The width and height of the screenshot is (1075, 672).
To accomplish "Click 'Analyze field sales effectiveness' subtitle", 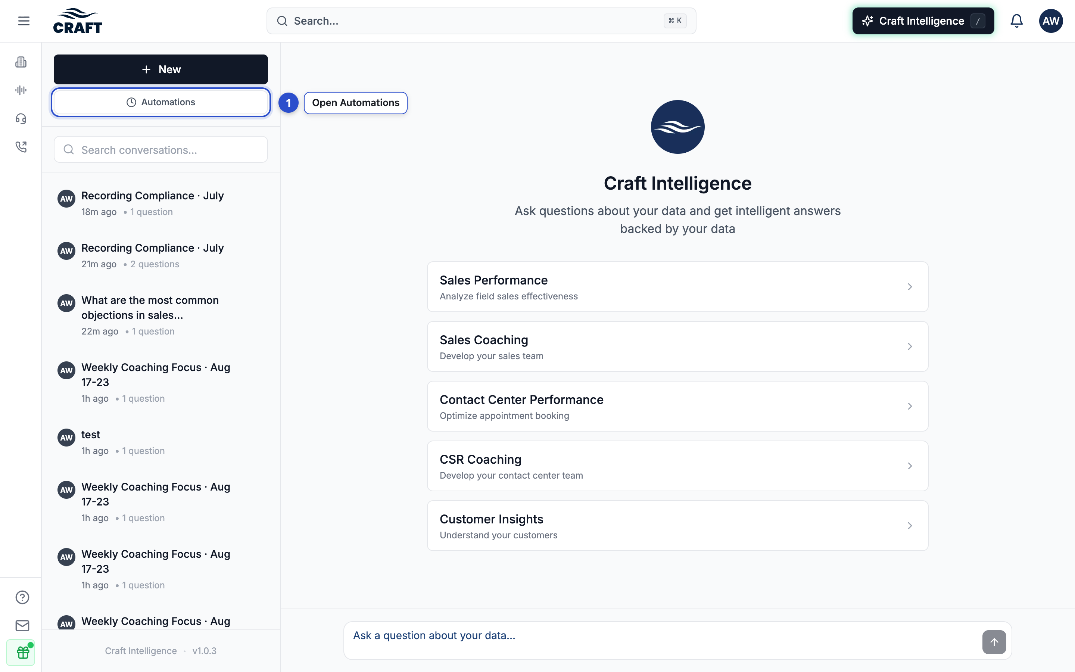I will click(x=509, y=296).
